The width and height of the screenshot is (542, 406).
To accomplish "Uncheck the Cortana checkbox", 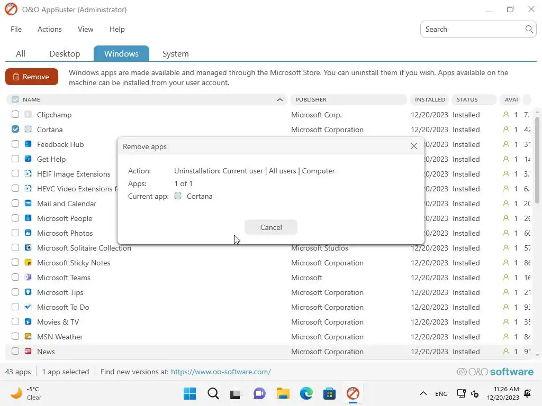I will (15, 129).
